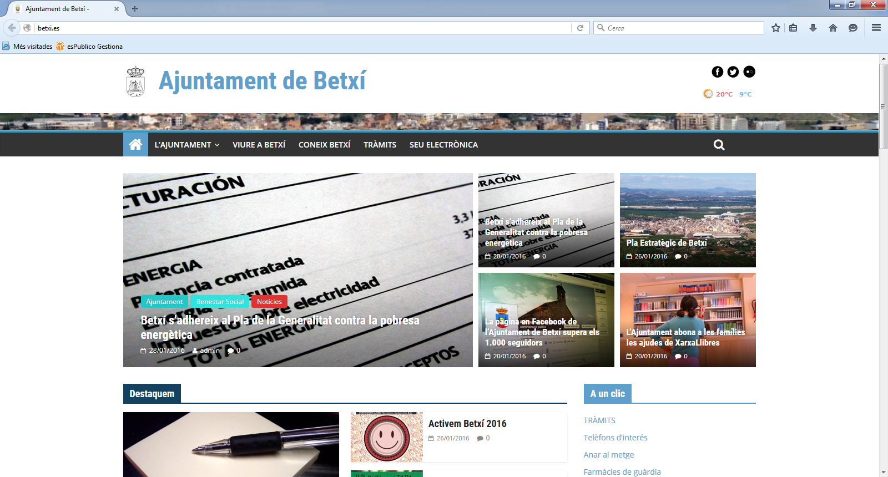Viewport: 888px width, 477px height.
Task: Click the 9°C temperature reading
Action: pyautogui.click(x=745, y=94)
